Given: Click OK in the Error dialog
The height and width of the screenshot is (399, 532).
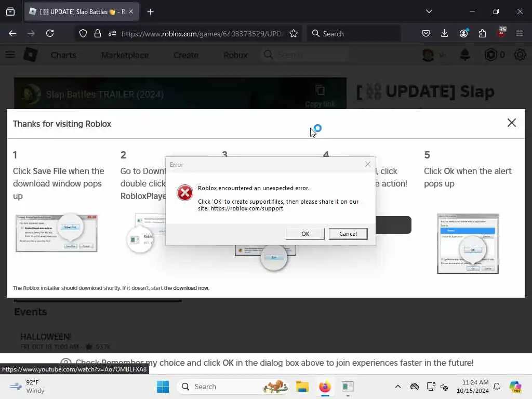Looking at the screenshot, I should [305, 234].
